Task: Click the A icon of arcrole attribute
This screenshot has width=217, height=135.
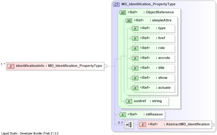Action: 135,58
